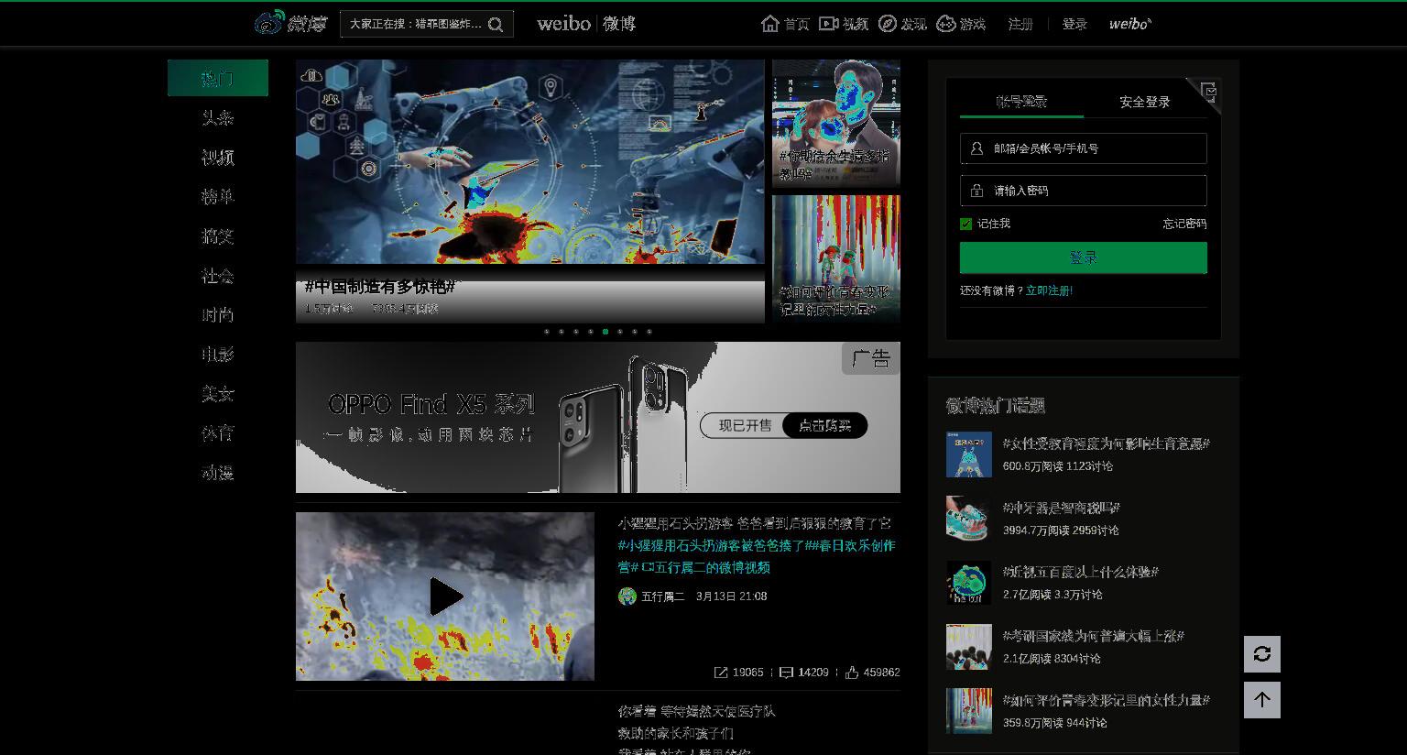Select 社会 in left sidebar
This screenshot has width=1407, height=755.
pos(218,275)
